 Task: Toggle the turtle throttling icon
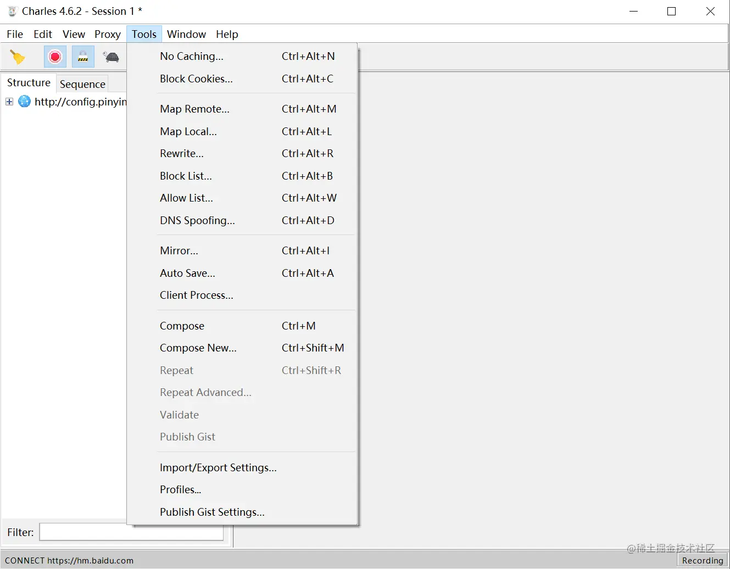tap(111, 57)
